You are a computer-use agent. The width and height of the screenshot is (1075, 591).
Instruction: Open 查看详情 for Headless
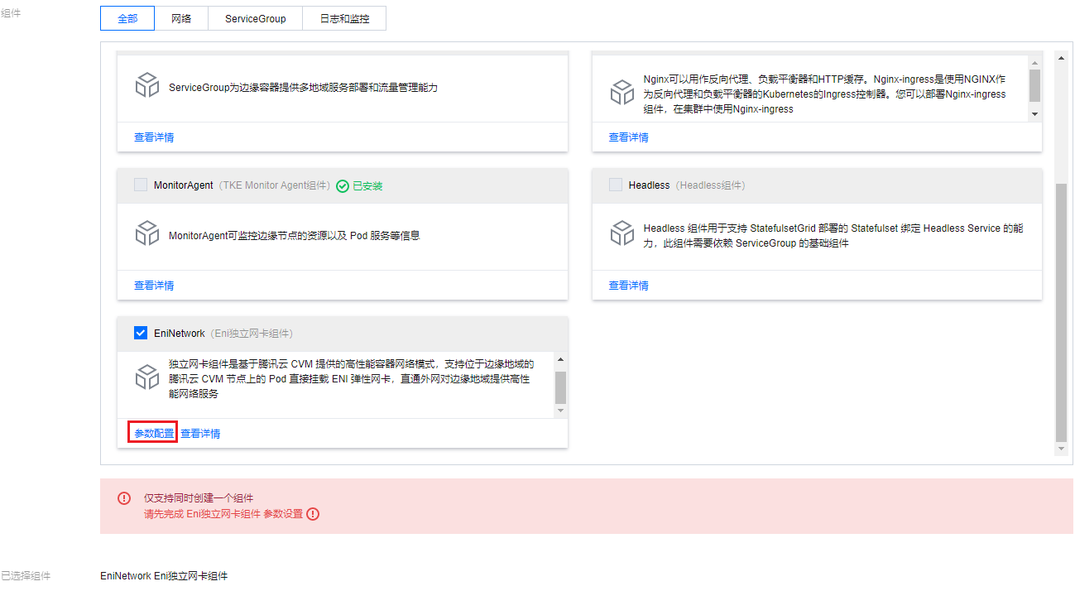[629, 286]
